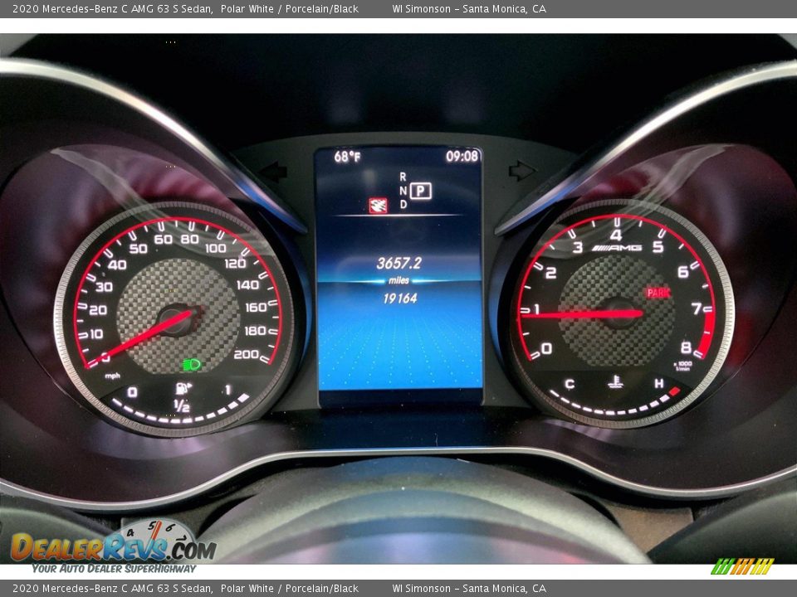
Task: Tap the 100 mark on the speedometer
Action: (216, 248)
